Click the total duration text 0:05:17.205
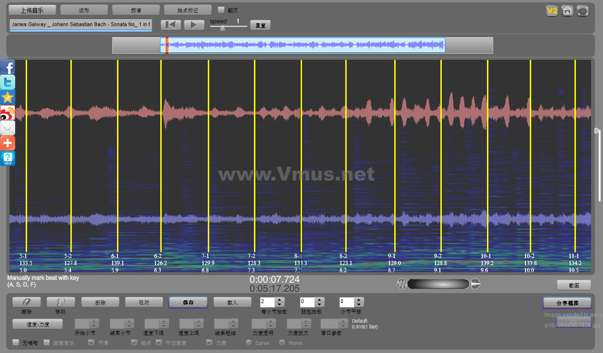 click(274, 289)
